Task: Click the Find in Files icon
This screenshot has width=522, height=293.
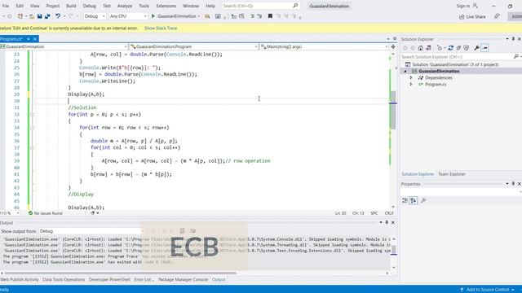Action: [207, 16]
